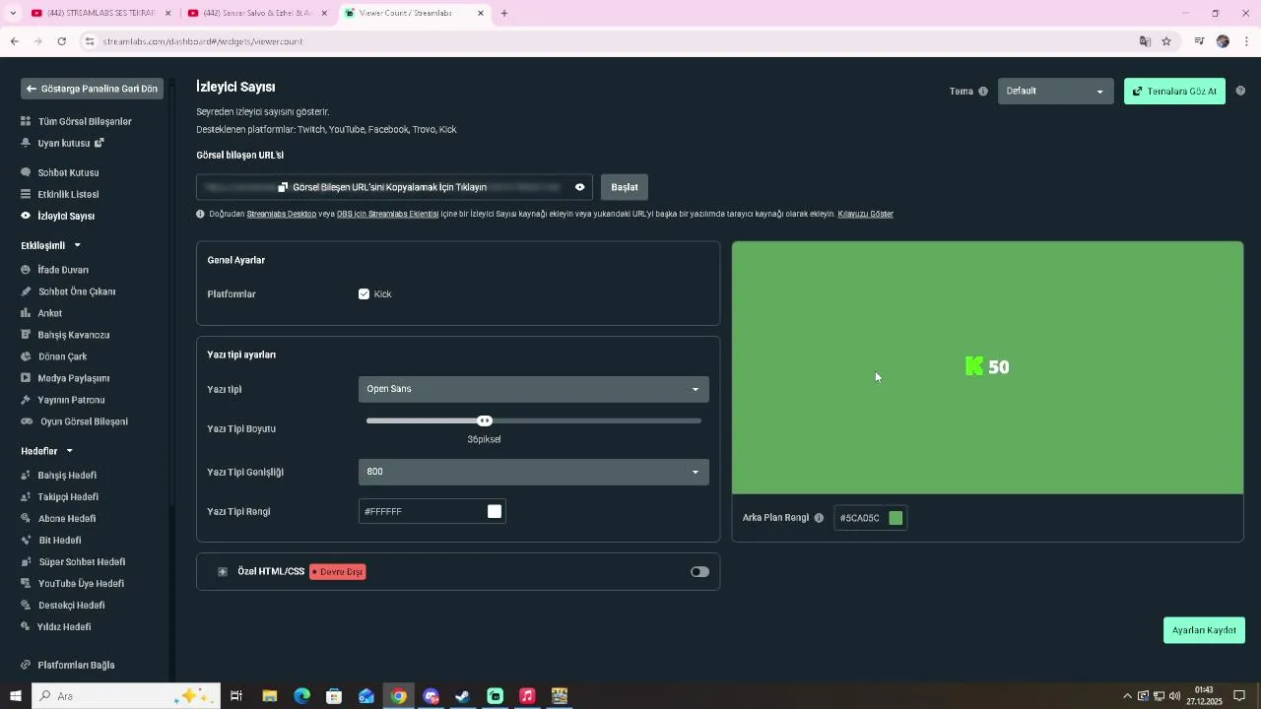Open the Yazı tipi Open Sans dropdown

tap(534, 389)
